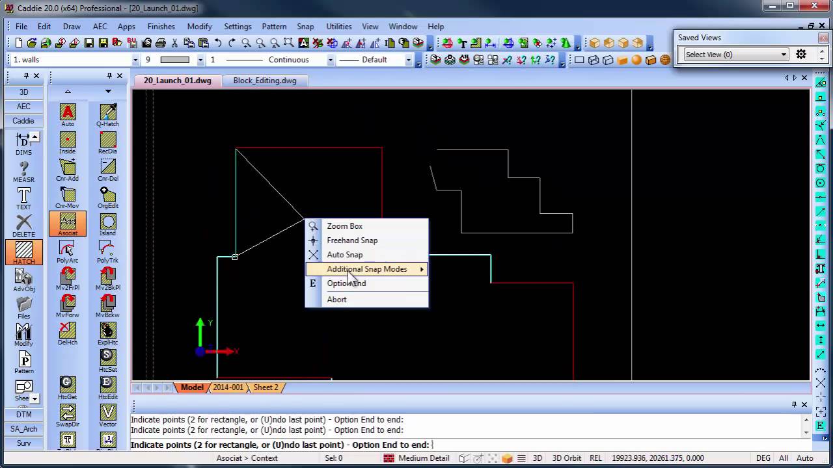Toggle the HATCH tool group button
833x468 pixels.
23,252
